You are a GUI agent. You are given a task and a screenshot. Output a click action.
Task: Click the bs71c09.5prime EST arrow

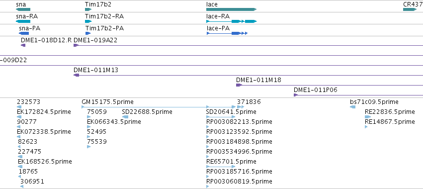(x=352, y=107)
